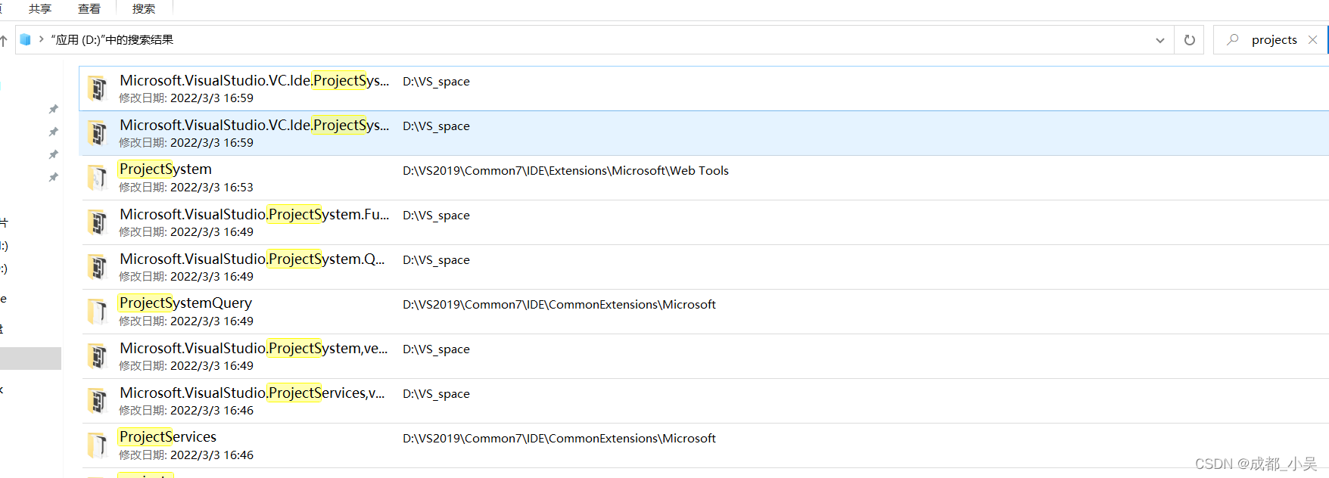Screen dimensions: 1329x478
Task: Select Microsoft.VisualStudio.ProjectServices,v... file name
Action: 252,393
